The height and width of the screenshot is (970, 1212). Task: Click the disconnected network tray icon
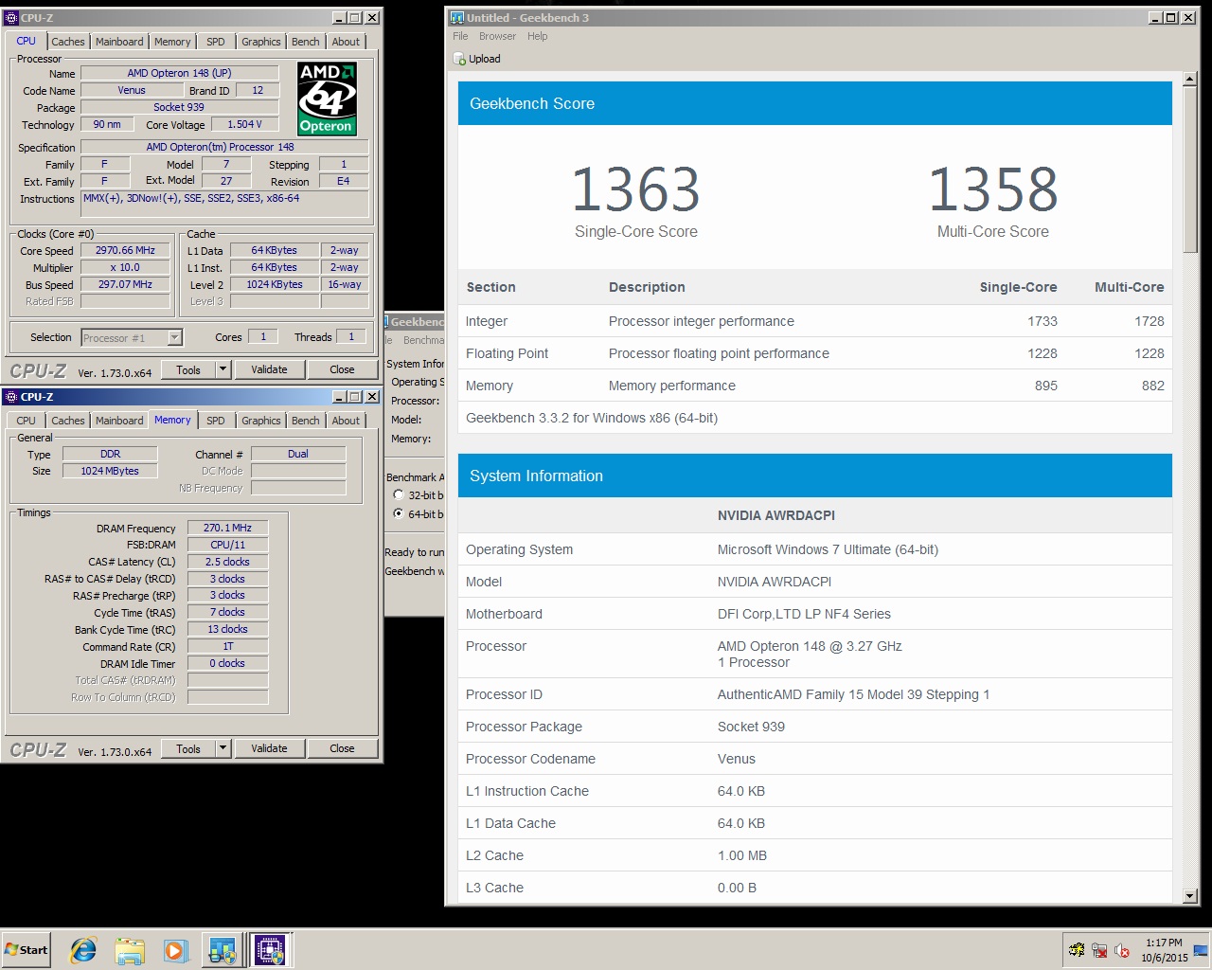[x=1099, y=950]
